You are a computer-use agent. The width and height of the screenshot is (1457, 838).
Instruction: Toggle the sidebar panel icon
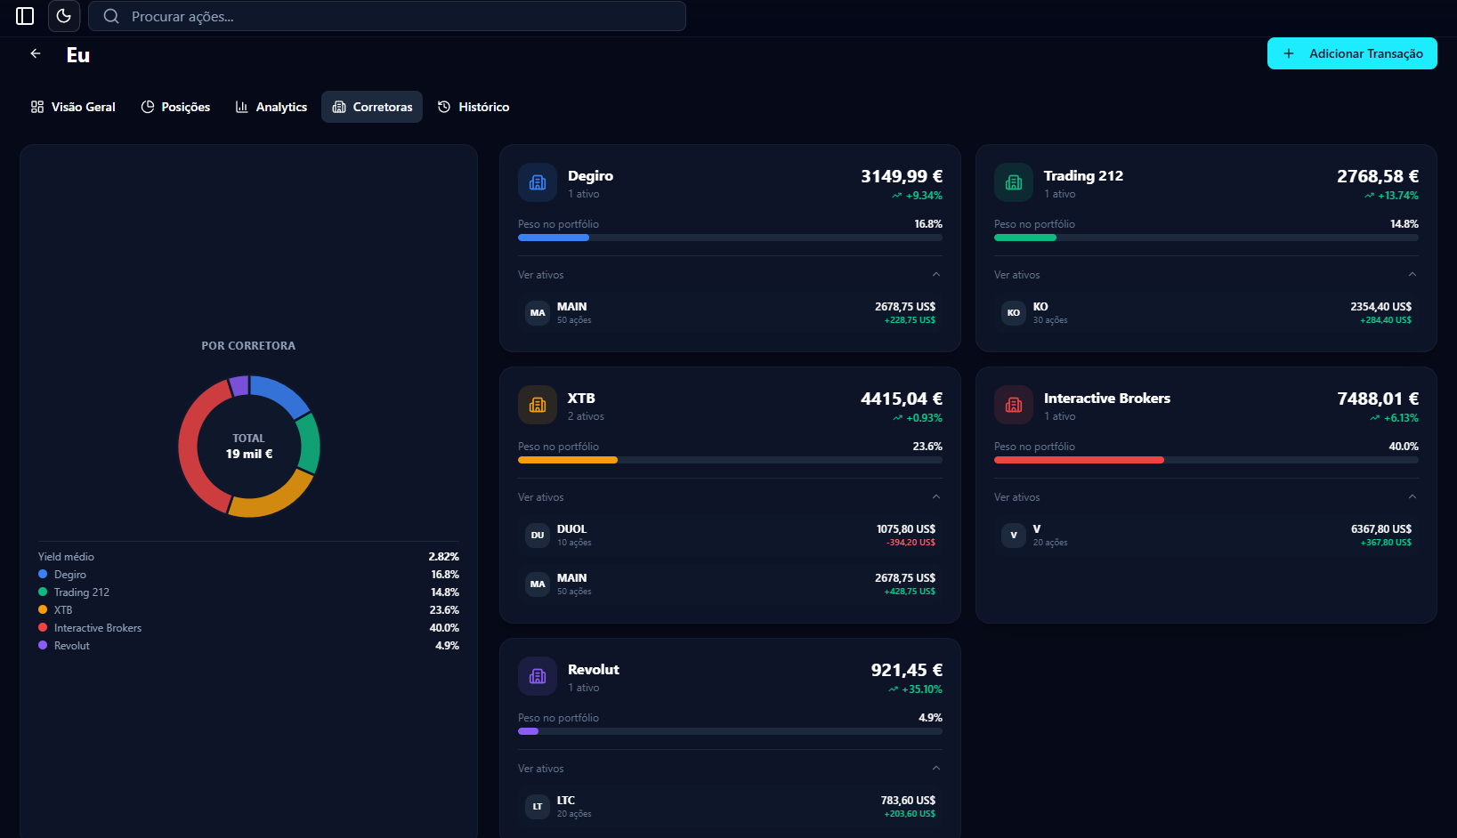25,16
